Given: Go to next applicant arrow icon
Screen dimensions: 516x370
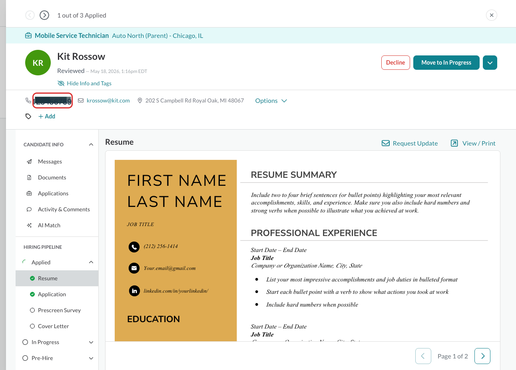Looking at the screenshot, I should point(44,15).
